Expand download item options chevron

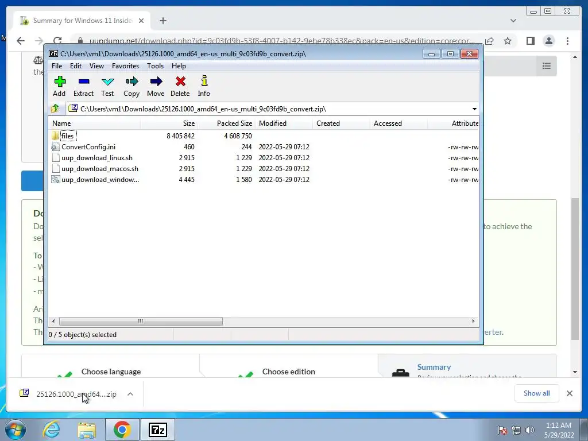pos(130,394)
